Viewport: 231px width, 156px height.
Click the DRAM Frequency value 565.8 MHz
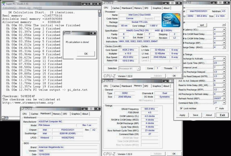(149, 109)
